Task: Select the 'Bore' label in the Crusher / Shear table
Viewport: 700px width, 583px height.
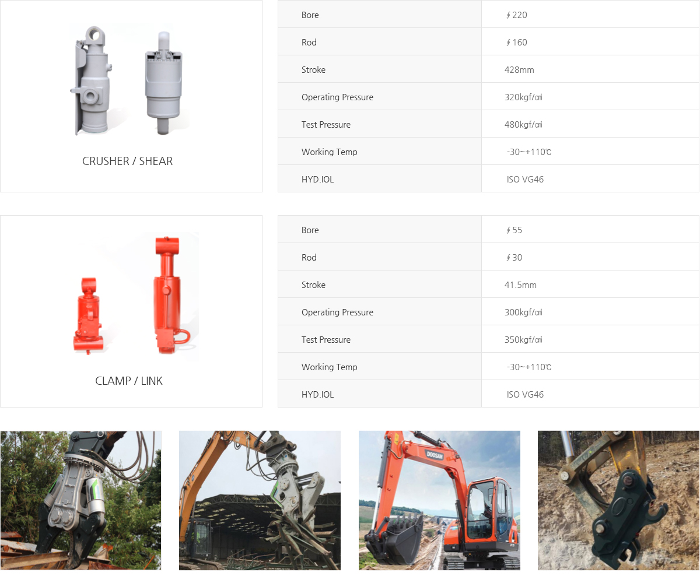Action: (310, 15)
